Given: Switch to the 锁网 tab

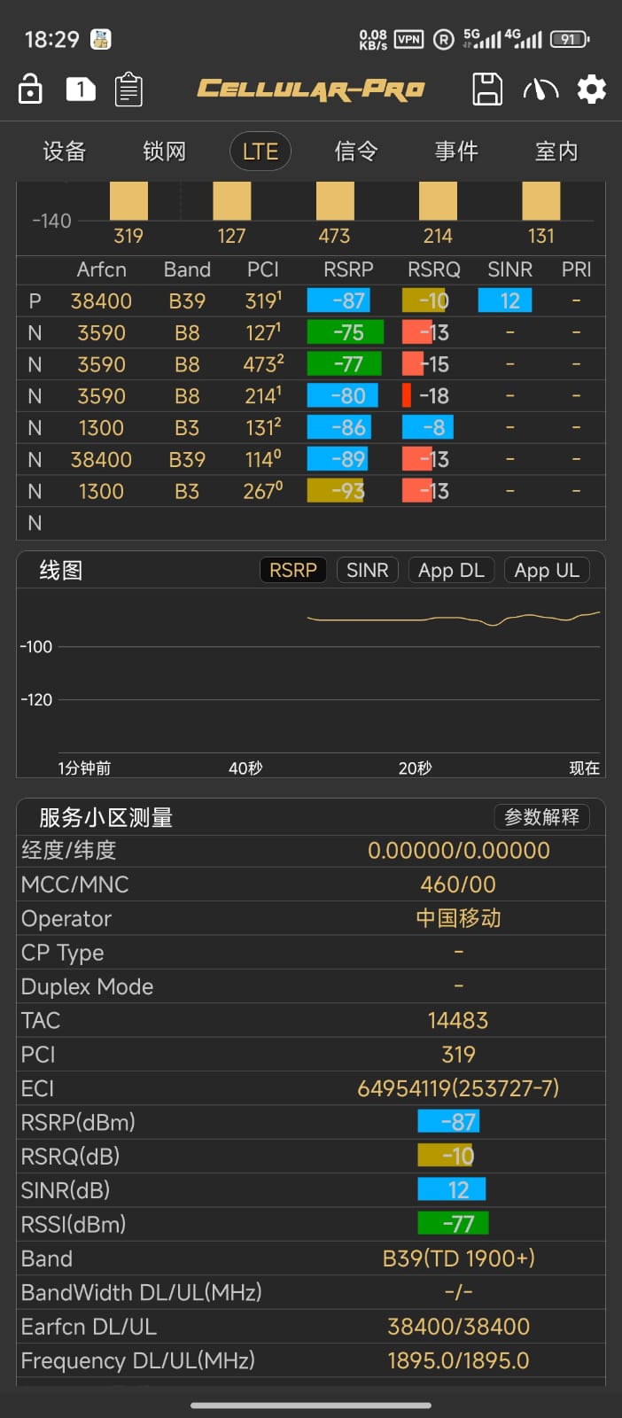Looking at the screenshot, I should [x=165, y=152].
